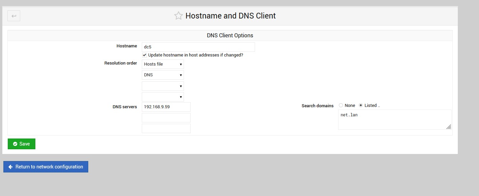
Task: Choose the 'Listed ..' search domains option
Action: [361, 106]
